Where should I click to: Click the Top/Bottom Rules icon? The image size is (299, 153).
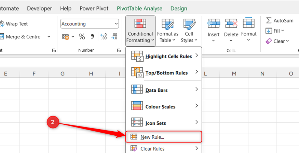coord(137,73)
